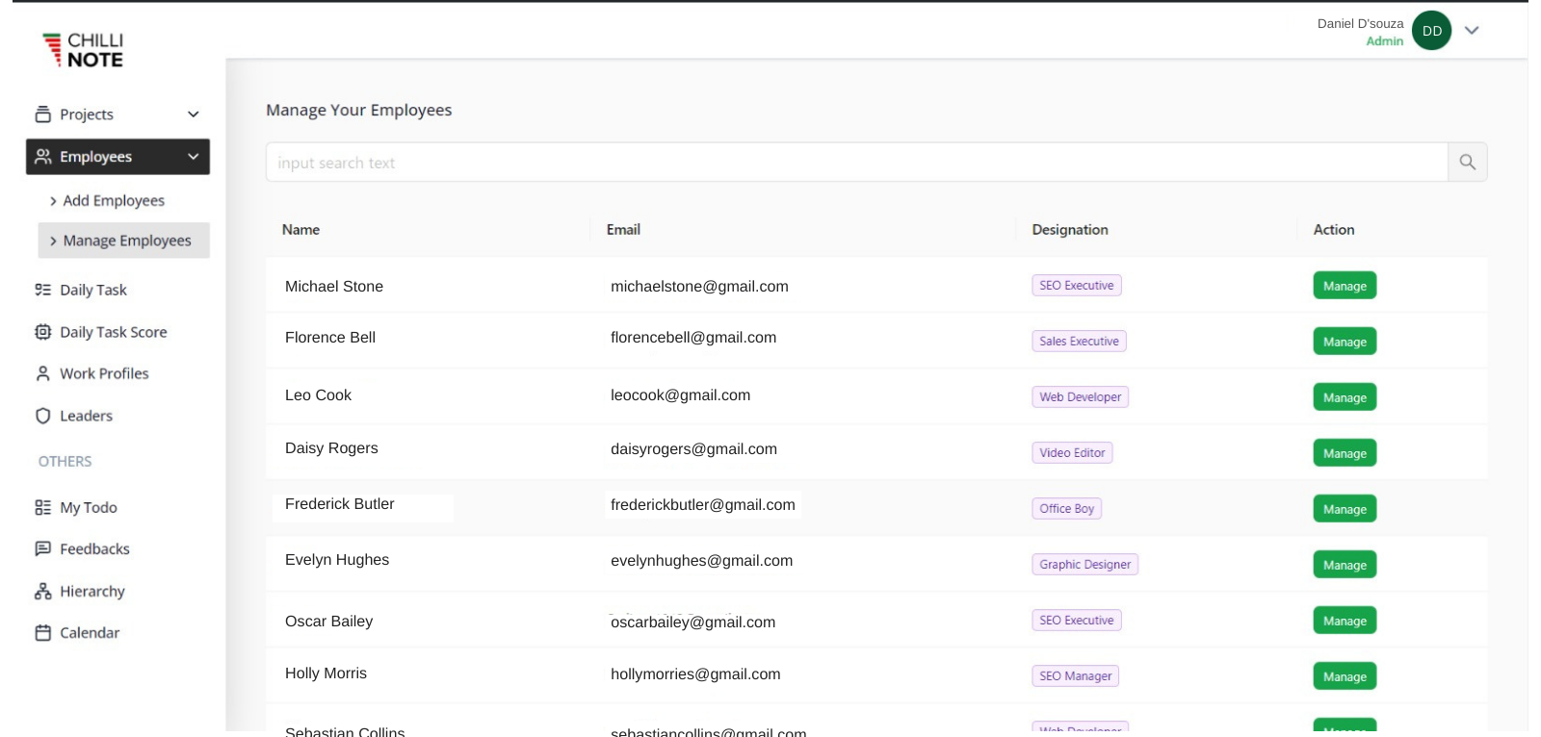Select Manage Employees submenu item

pos(126,241)
